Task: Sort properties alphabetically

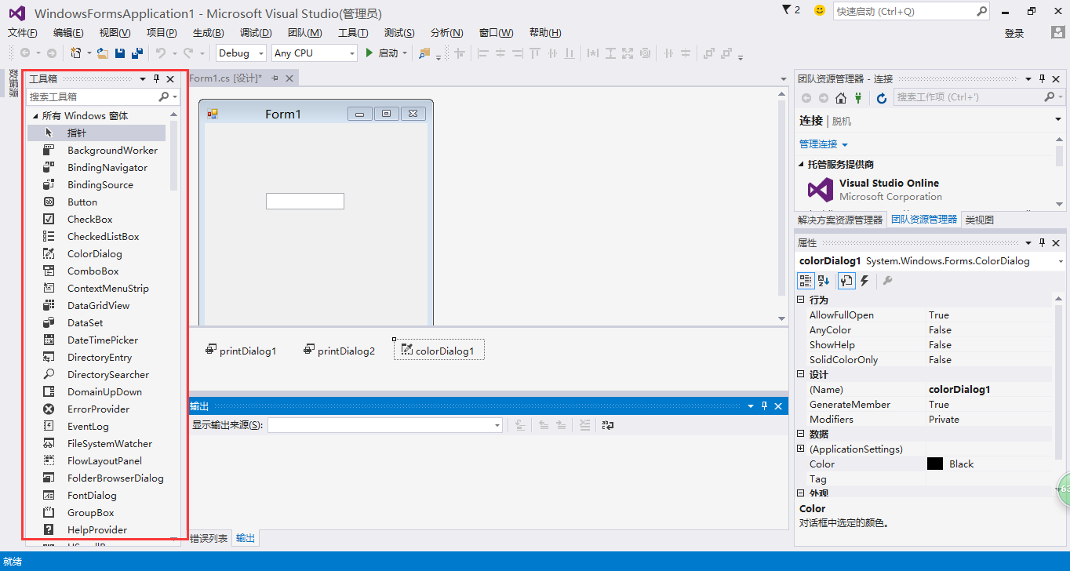Action: pyautogui.click(x=824, y=281)
